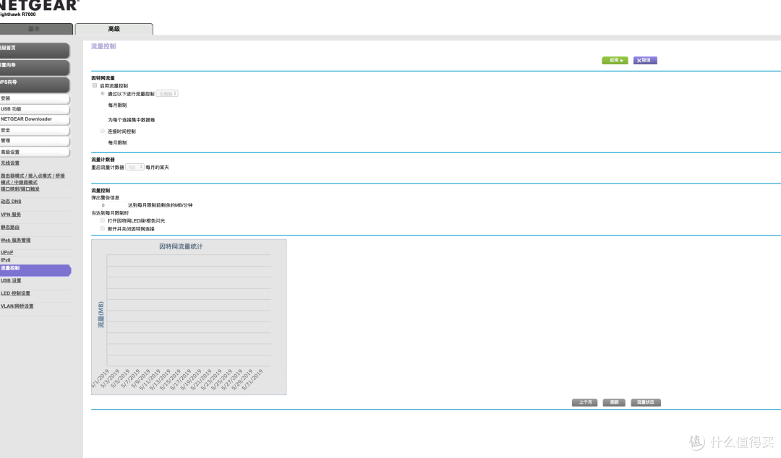Open the UPnP link
The image size is (781, 458).
pyautogui.click(x=7, y=252)
